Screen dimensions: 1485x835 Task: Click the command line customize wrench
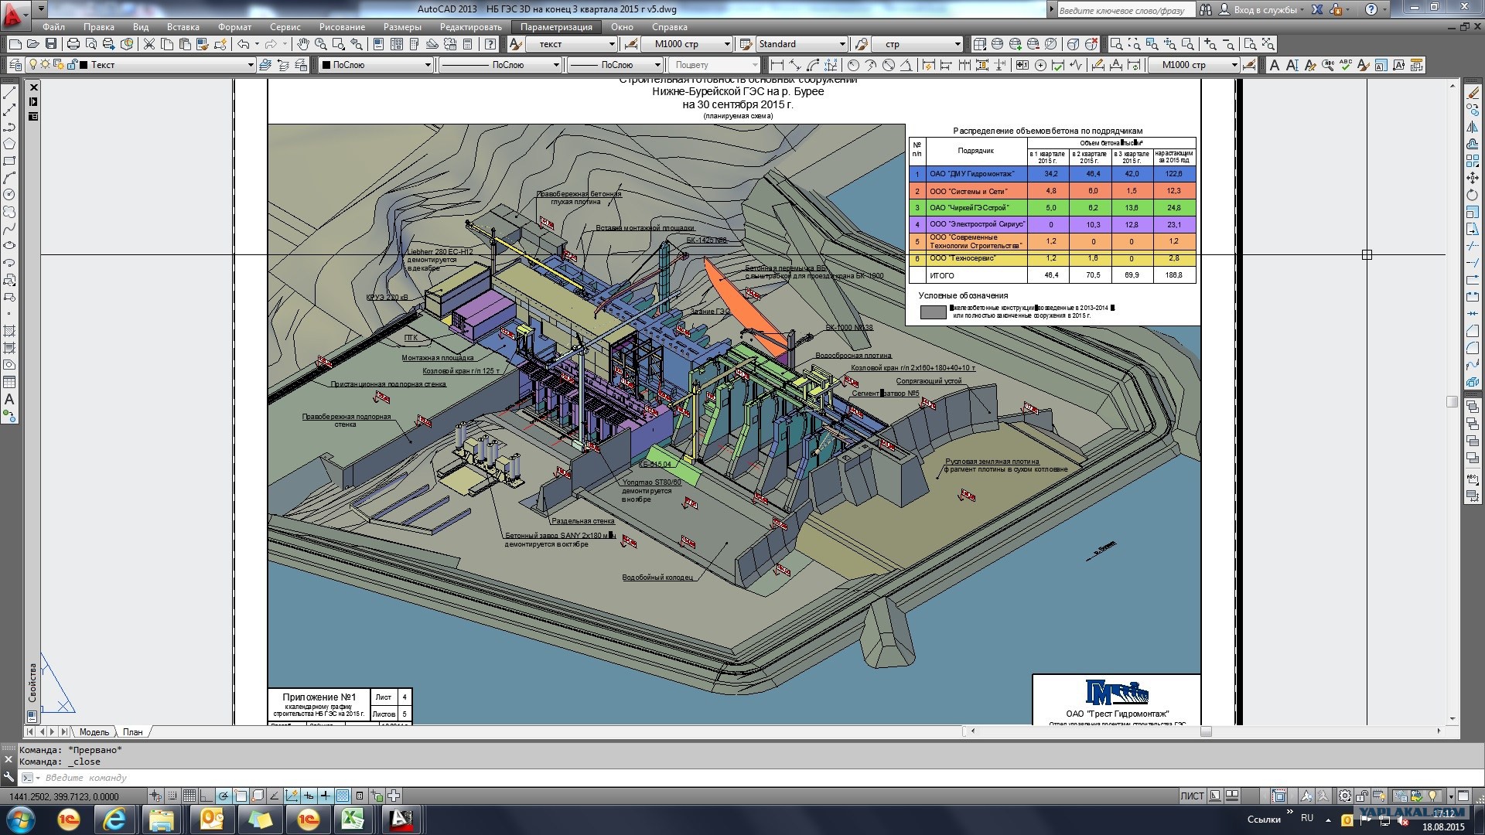[x=9, y=778]
